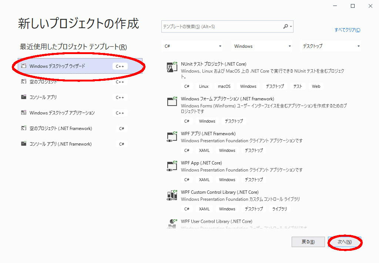Click the NUnit テスト プロジェクト flask icon
Image resolution: width=379 pixels, height=263 pixels.
pyautogui.click(x=172, y=67)
